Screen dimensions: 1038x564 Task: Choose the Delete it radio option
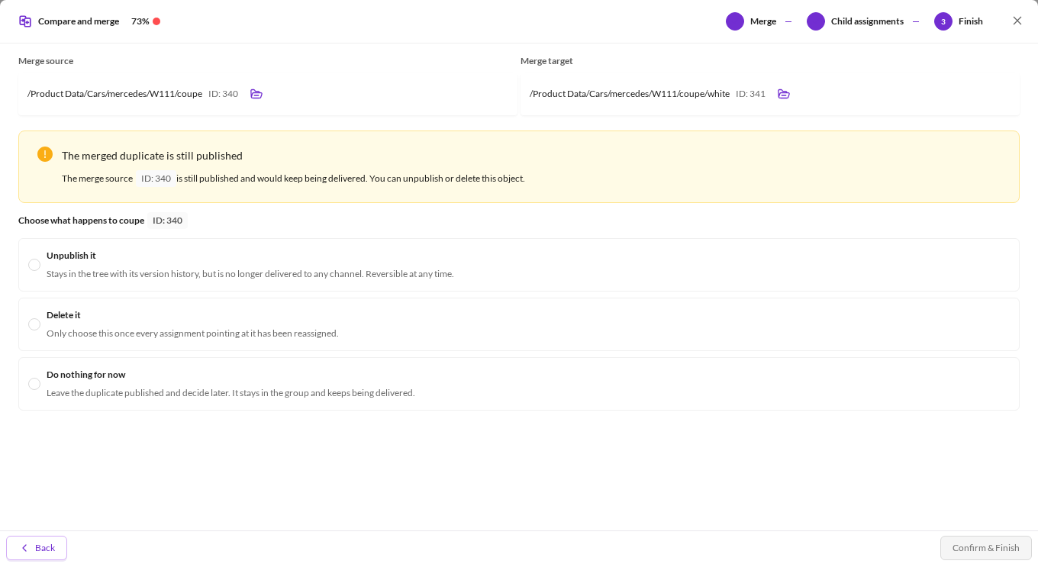click(x=34, y=324)
